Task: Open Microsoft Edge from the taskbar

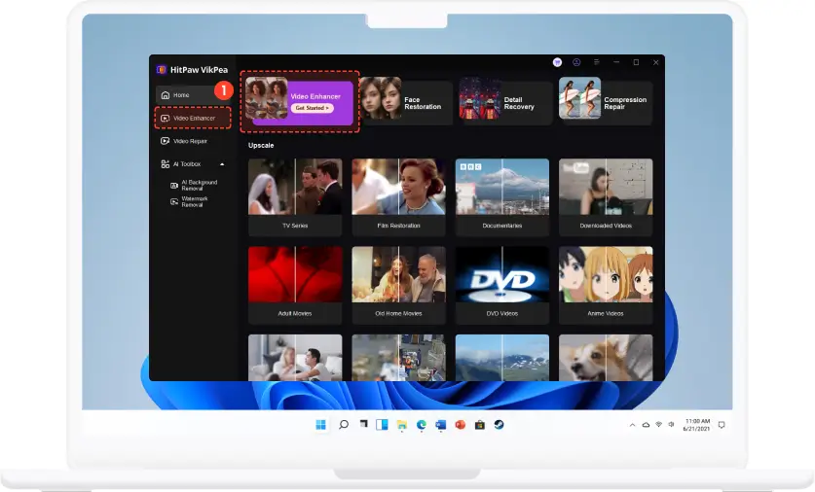Action: click(421, 425)
